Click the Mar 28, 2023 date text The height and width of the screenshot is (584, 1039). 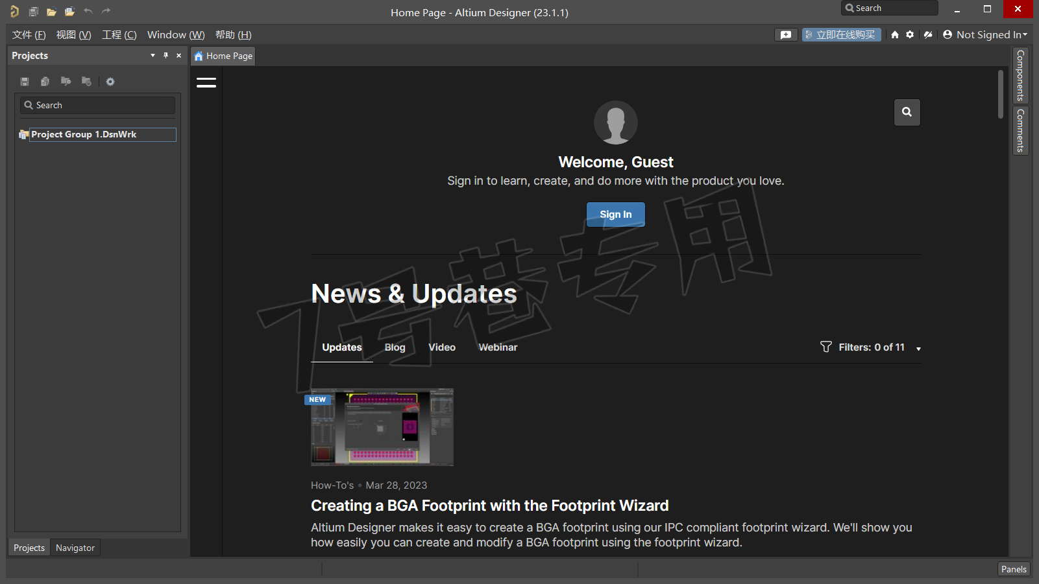397,485
